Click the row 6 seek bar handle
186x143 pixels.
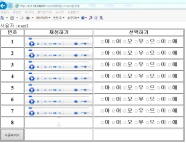[x=30, y=96]
